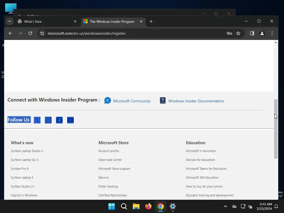This screenshot has width=284, height=213.
Task: View site information icon in address bar
Action: point(42,33)
